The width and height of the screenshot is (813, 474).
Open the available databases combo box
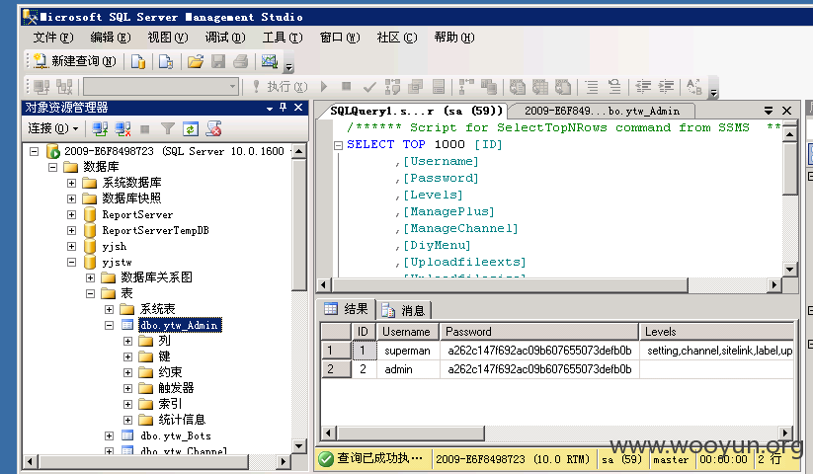(x=161, y=87)
